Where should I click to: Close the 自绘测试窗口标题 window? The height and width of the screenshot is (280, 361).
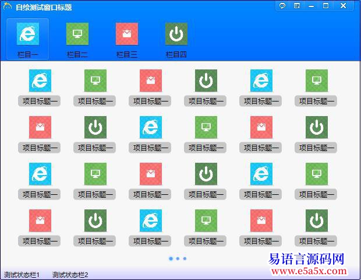click(x=343, y=6)
